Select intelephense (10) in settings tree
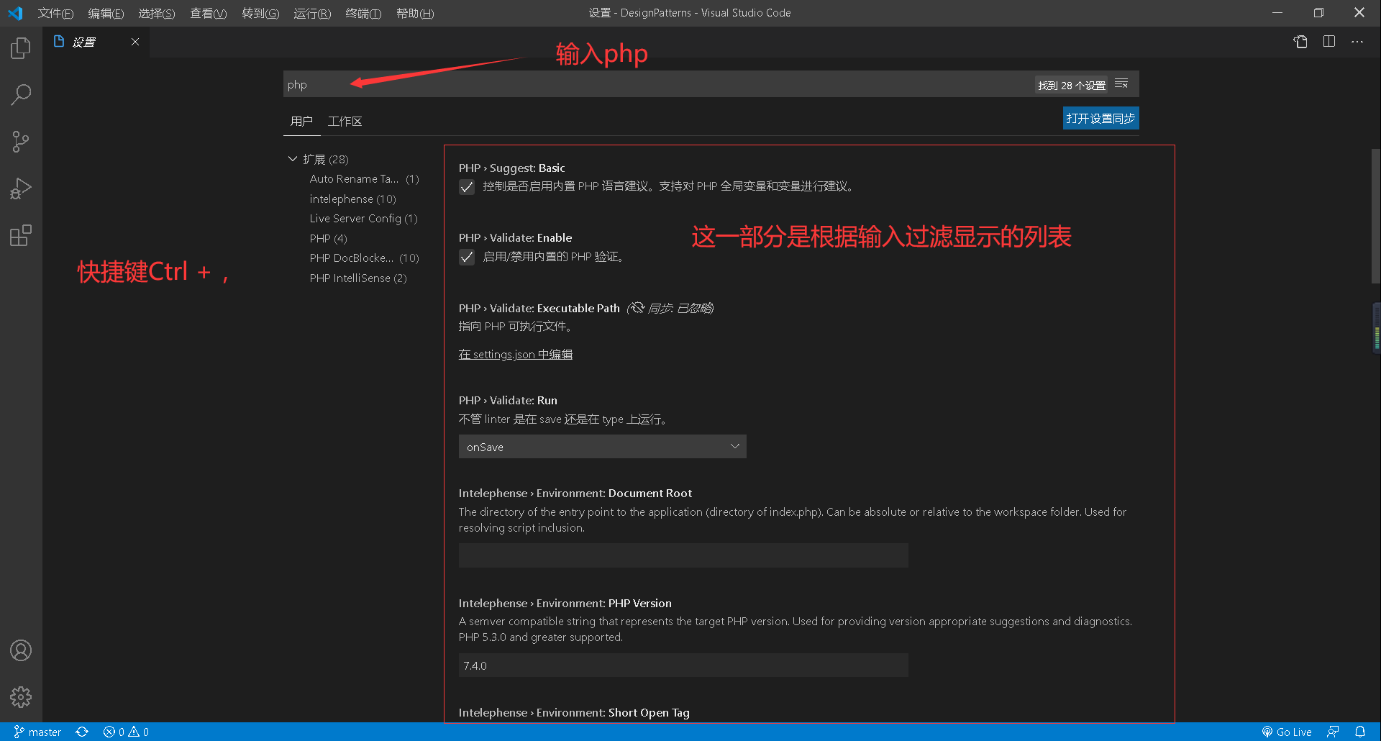The height and width of the screenshot is (741, 1381). 352,199
